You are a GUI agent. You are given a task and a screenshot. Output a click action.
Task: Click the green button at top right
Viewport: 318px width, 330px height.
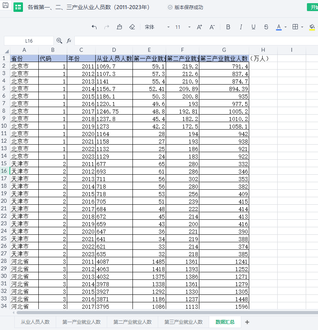click(312, 7)
